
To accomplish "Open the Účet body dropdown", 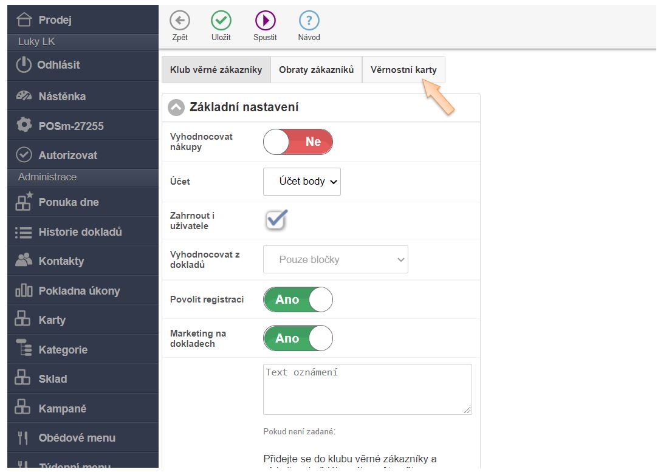I will 302,182.
